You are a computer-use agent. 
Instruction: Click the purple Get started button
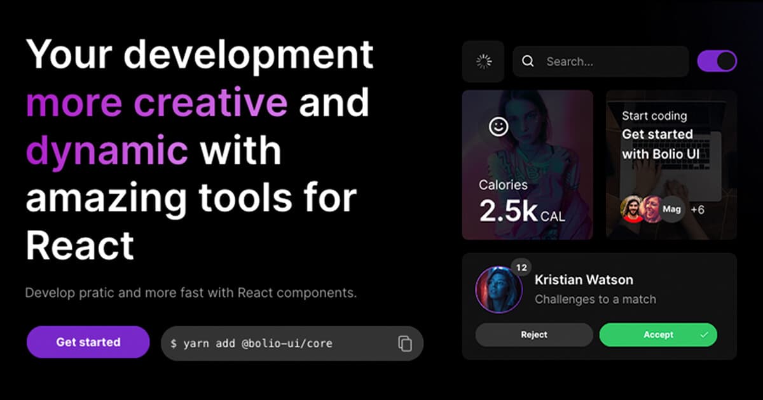pos(88,342)
